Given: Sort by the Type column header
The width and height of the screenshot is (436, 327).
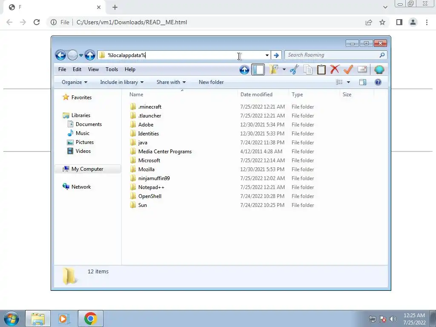Looking at the screenshot, I should coord(297,95).
